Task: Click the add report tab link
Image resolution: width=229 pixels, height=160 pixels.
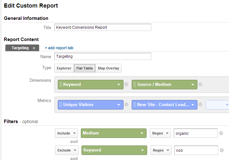Action: click(x=59, y=48)
